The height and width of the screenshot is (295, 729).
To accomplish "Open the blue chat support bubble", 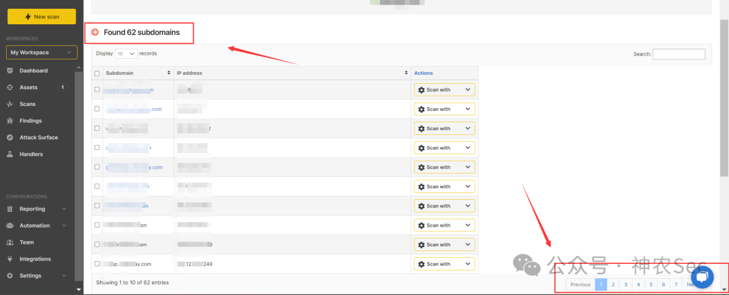I will click(x=703, y=277).
